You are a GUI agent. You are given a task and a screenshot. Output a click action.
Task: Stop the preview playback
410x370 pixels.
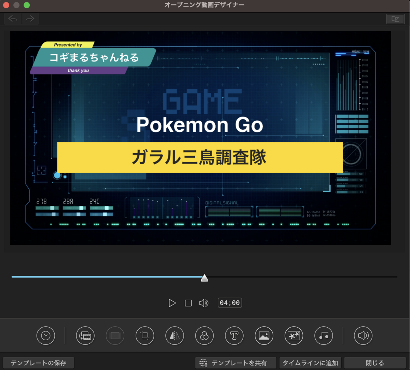click(188, 303)
